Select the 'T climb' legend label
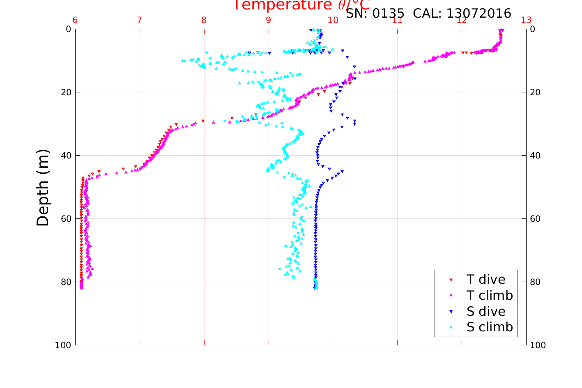Image resolution: width=582 pixels, height=388 pixels. [490, 295]
